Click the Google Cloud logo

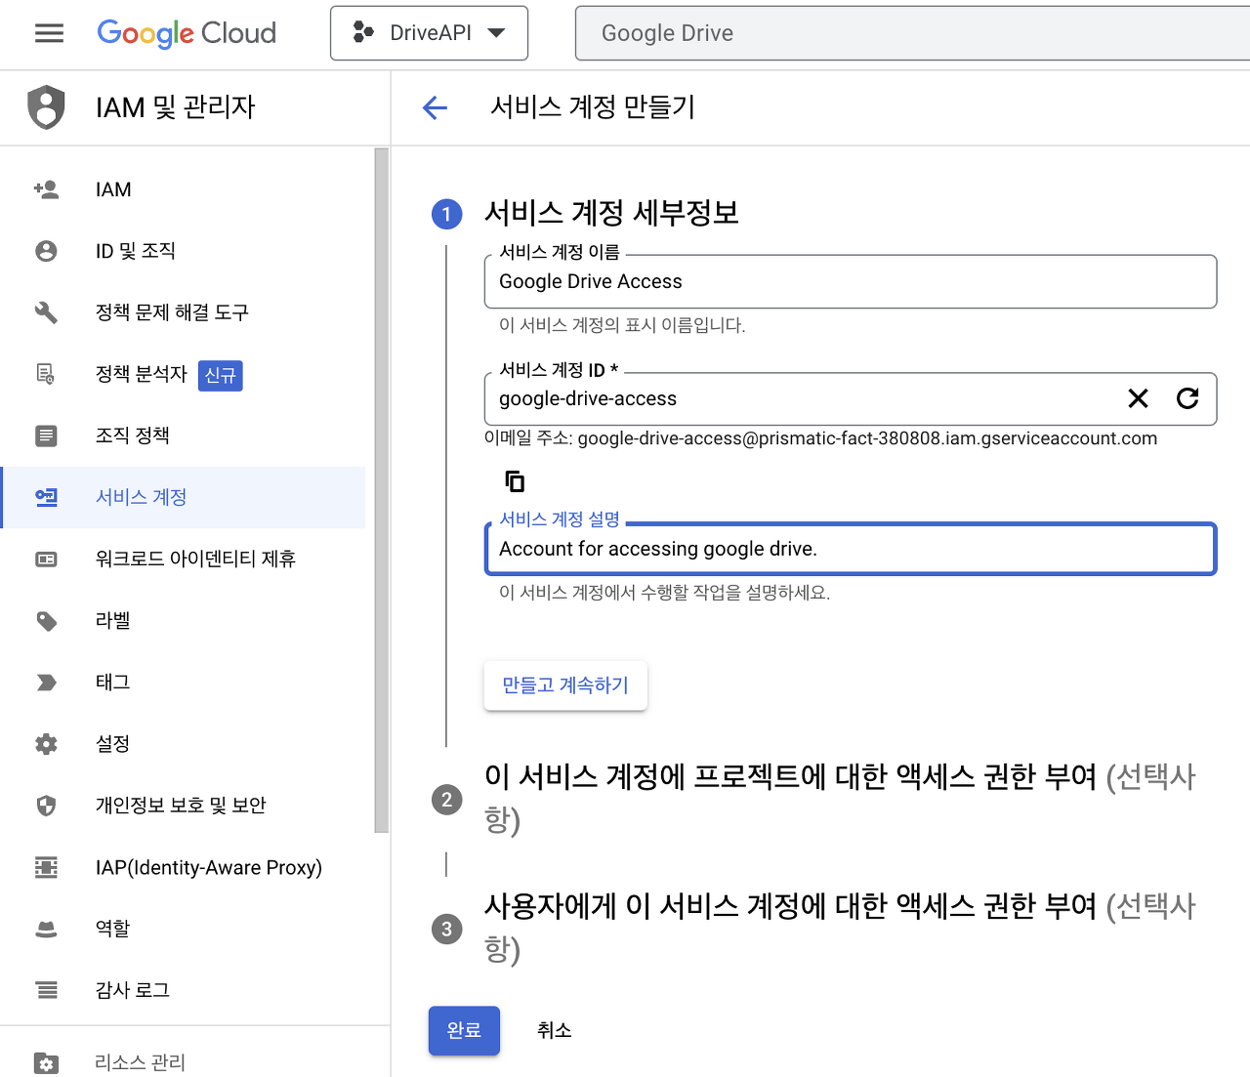coord(187,33)
